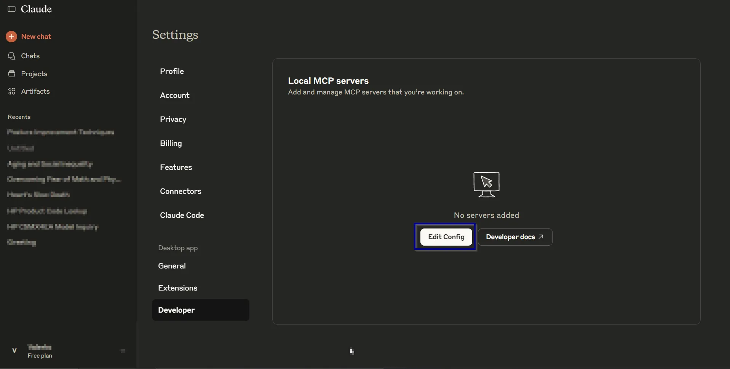Open the Privacy settings tab

coord(173,119)
